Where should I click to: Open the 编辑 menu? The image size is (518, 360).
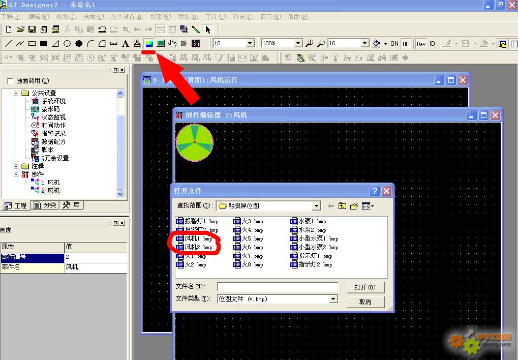[x=38, y=17]
